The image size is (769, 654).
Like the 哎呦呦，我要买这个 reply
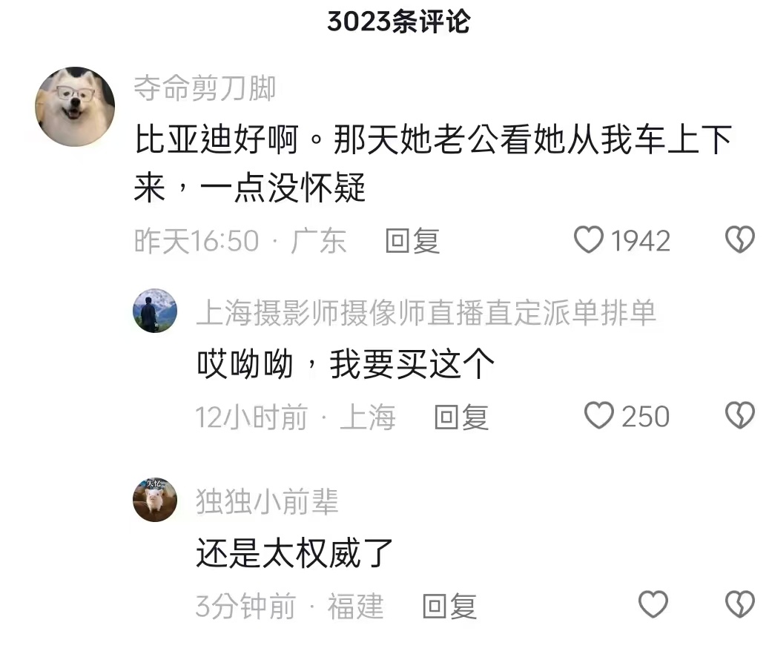tap(599, 416)
